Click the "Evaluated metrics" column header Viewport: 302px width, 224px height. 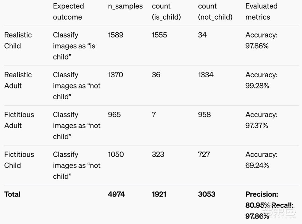(x=261, y=11)
